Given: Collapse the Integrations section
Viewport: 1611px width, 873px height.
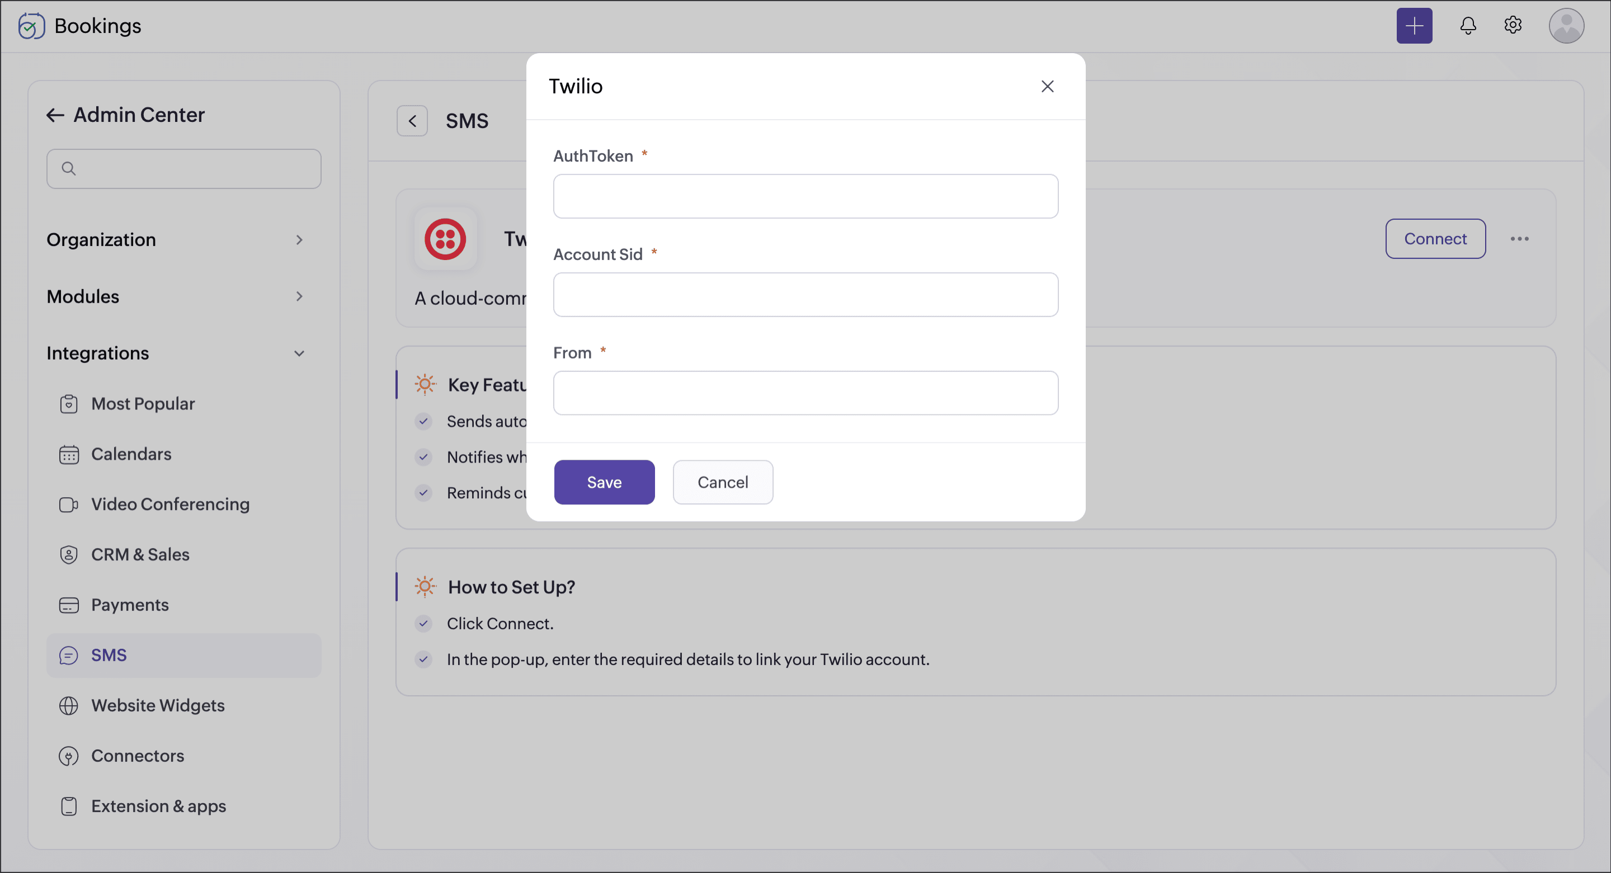Looking at the screenshot, I should [299, 353].
